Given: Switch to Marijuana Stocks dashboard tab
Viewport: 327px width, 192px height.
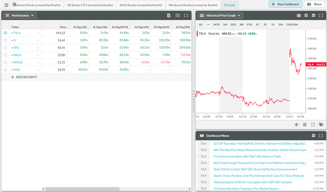Looking at the screenshot, I should pos(193,5).
